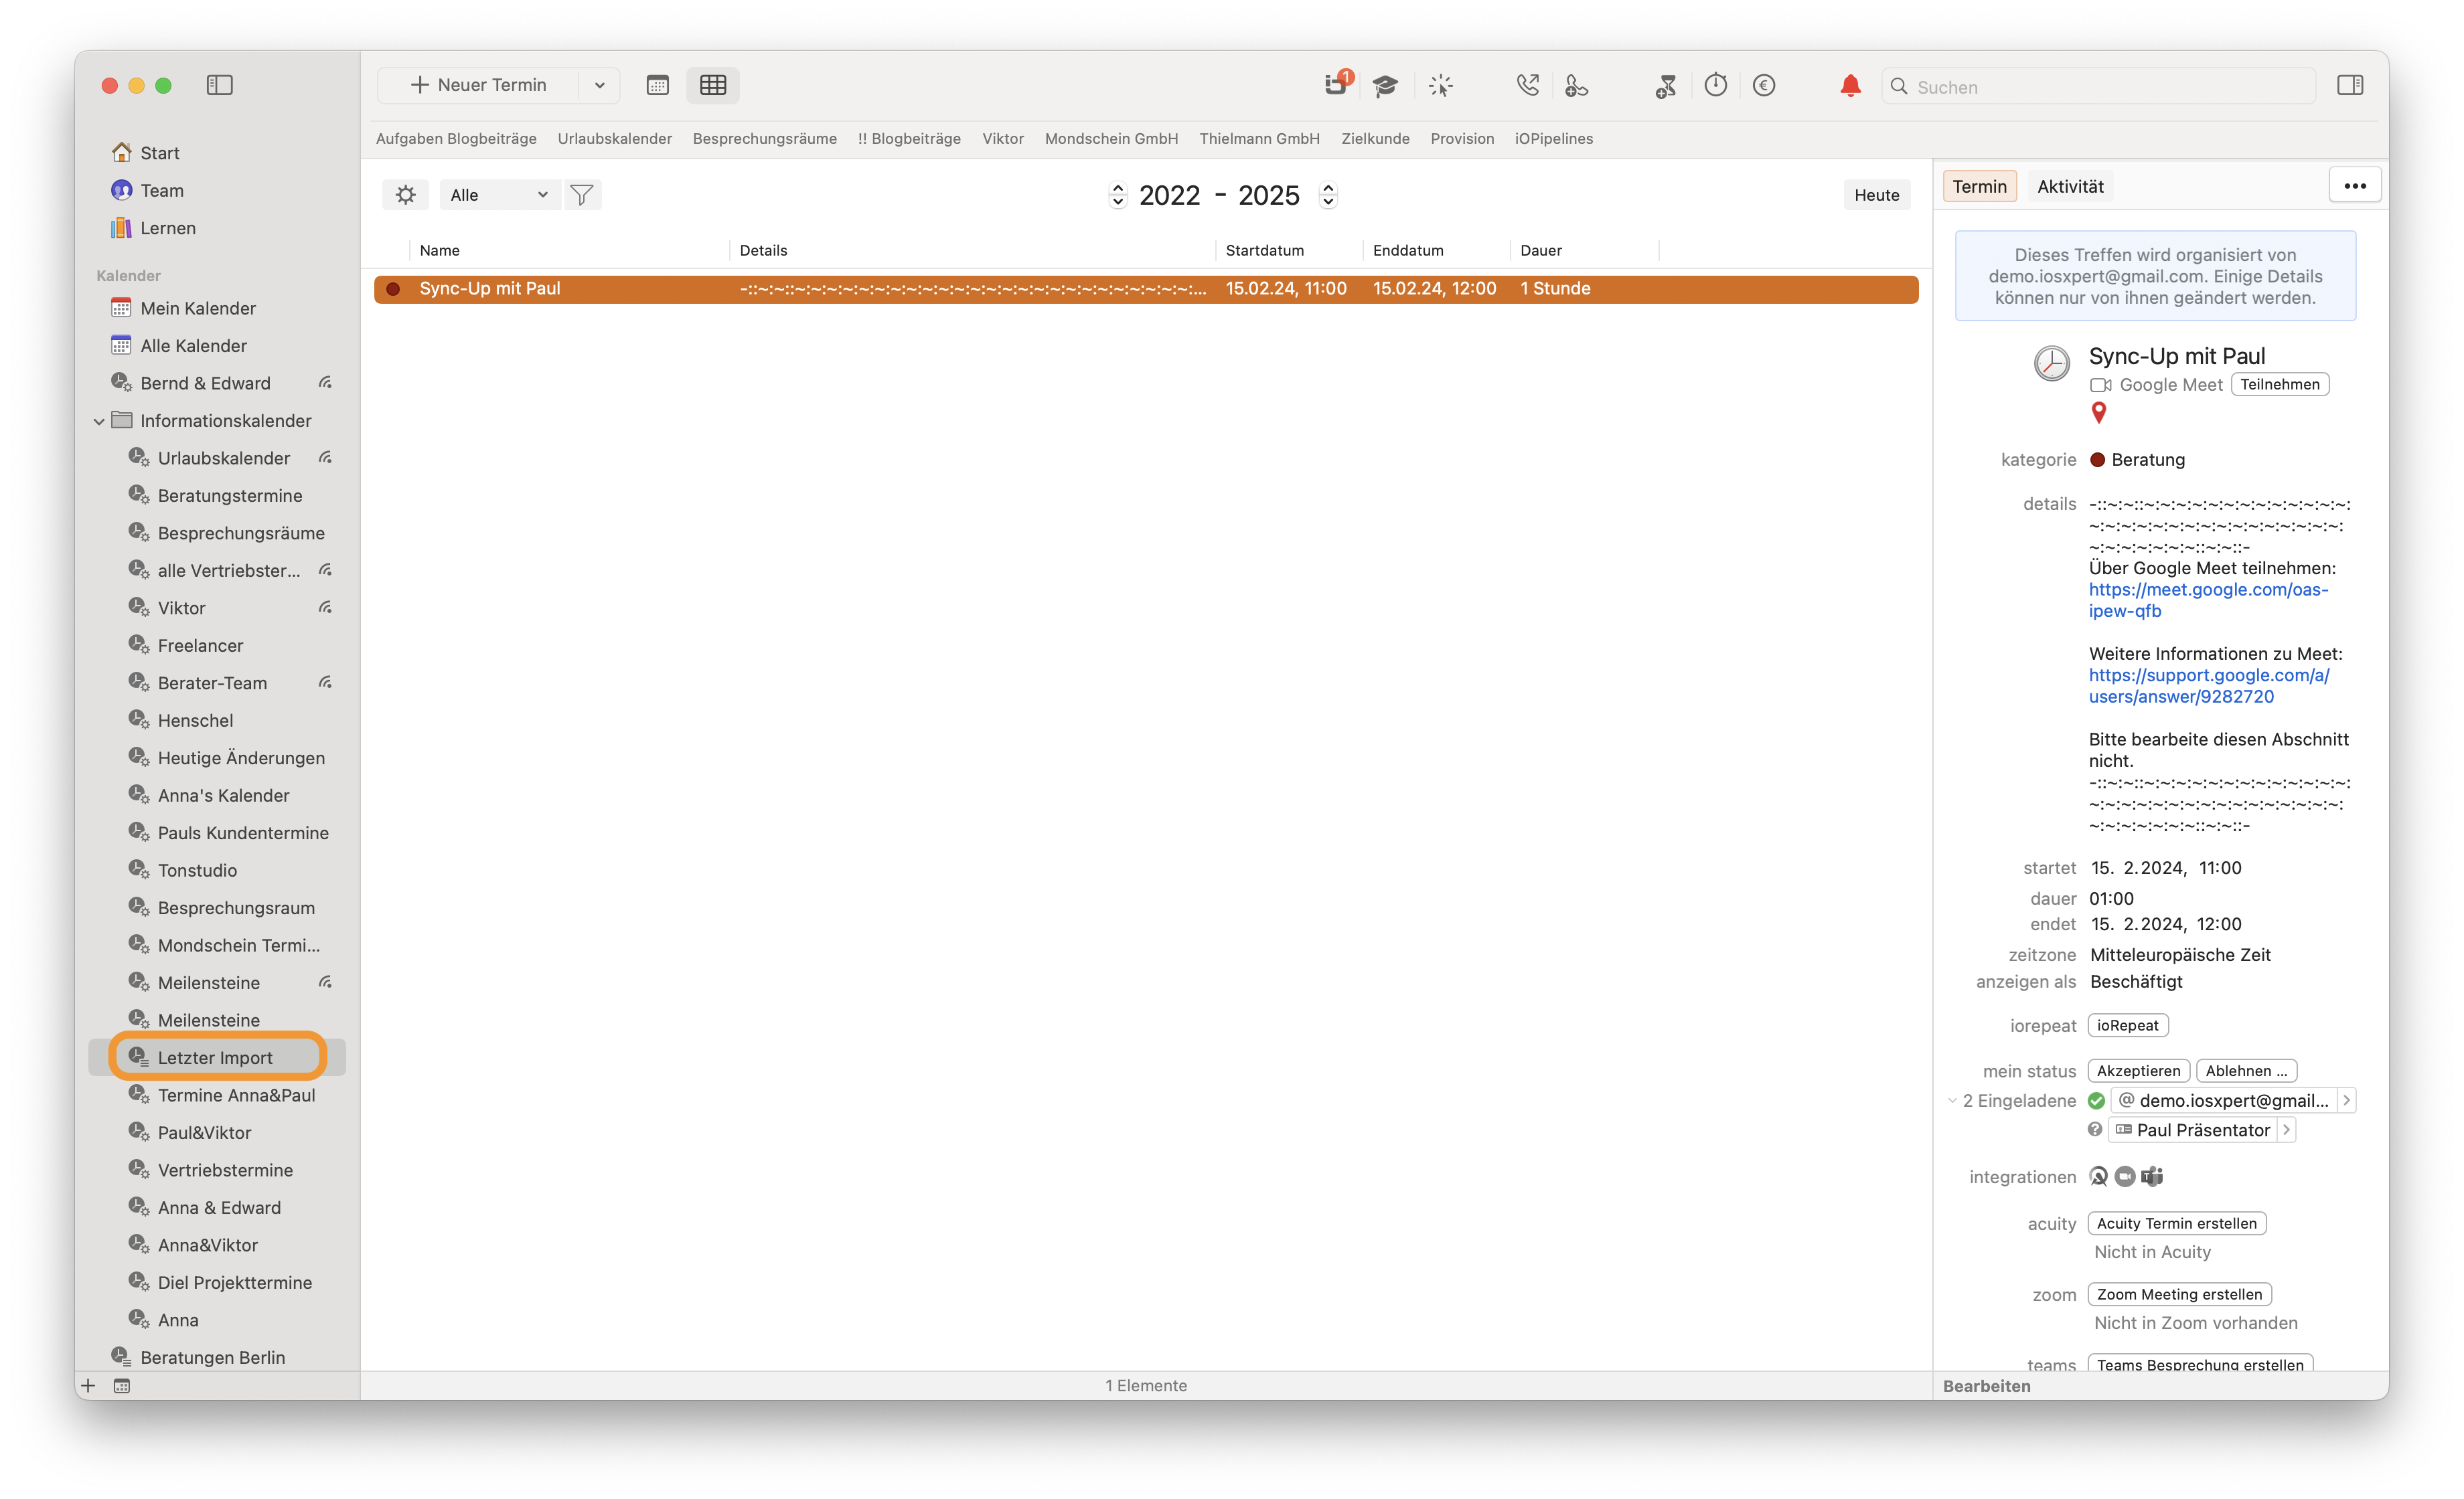
Task: Adjust the 2022 start year stepper
Action: click(x=1118, y=195)
